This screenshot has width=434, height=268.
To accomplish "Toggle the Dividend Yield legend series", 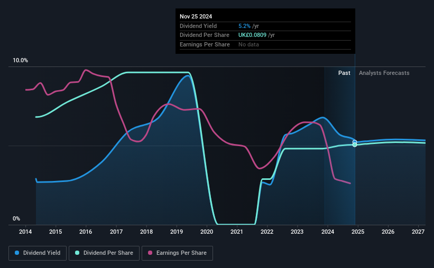I will 38,253.
